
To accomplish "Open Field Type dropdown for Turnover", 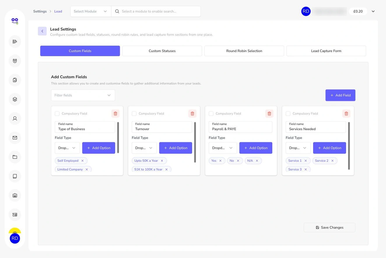I will (144, 148).
